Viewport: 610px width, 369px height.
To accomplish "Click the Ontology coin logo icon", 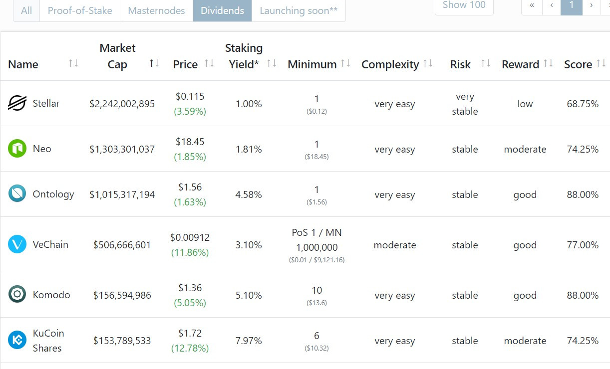I will [17, 194].
